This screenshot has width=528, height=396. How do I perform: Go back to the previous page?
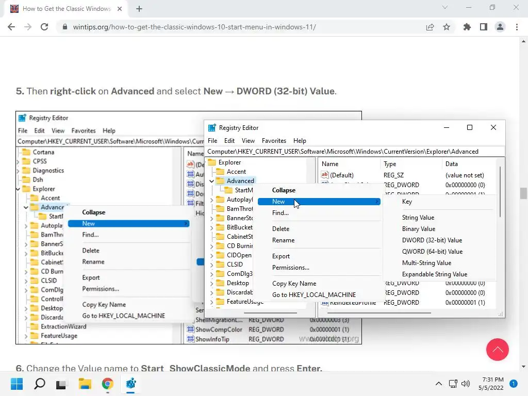click(11, 27)
